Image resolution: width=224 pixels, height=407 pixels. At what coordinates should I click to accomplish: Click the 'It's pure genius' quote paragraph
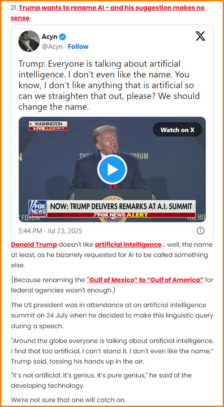click(x=101, y=381)
